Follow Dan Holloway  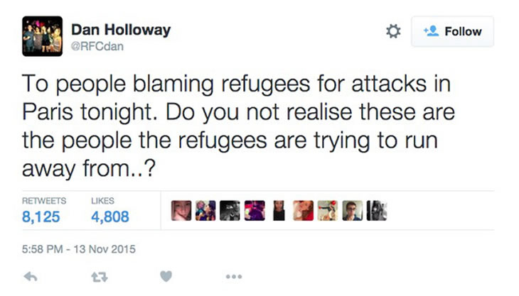point(452,31)
